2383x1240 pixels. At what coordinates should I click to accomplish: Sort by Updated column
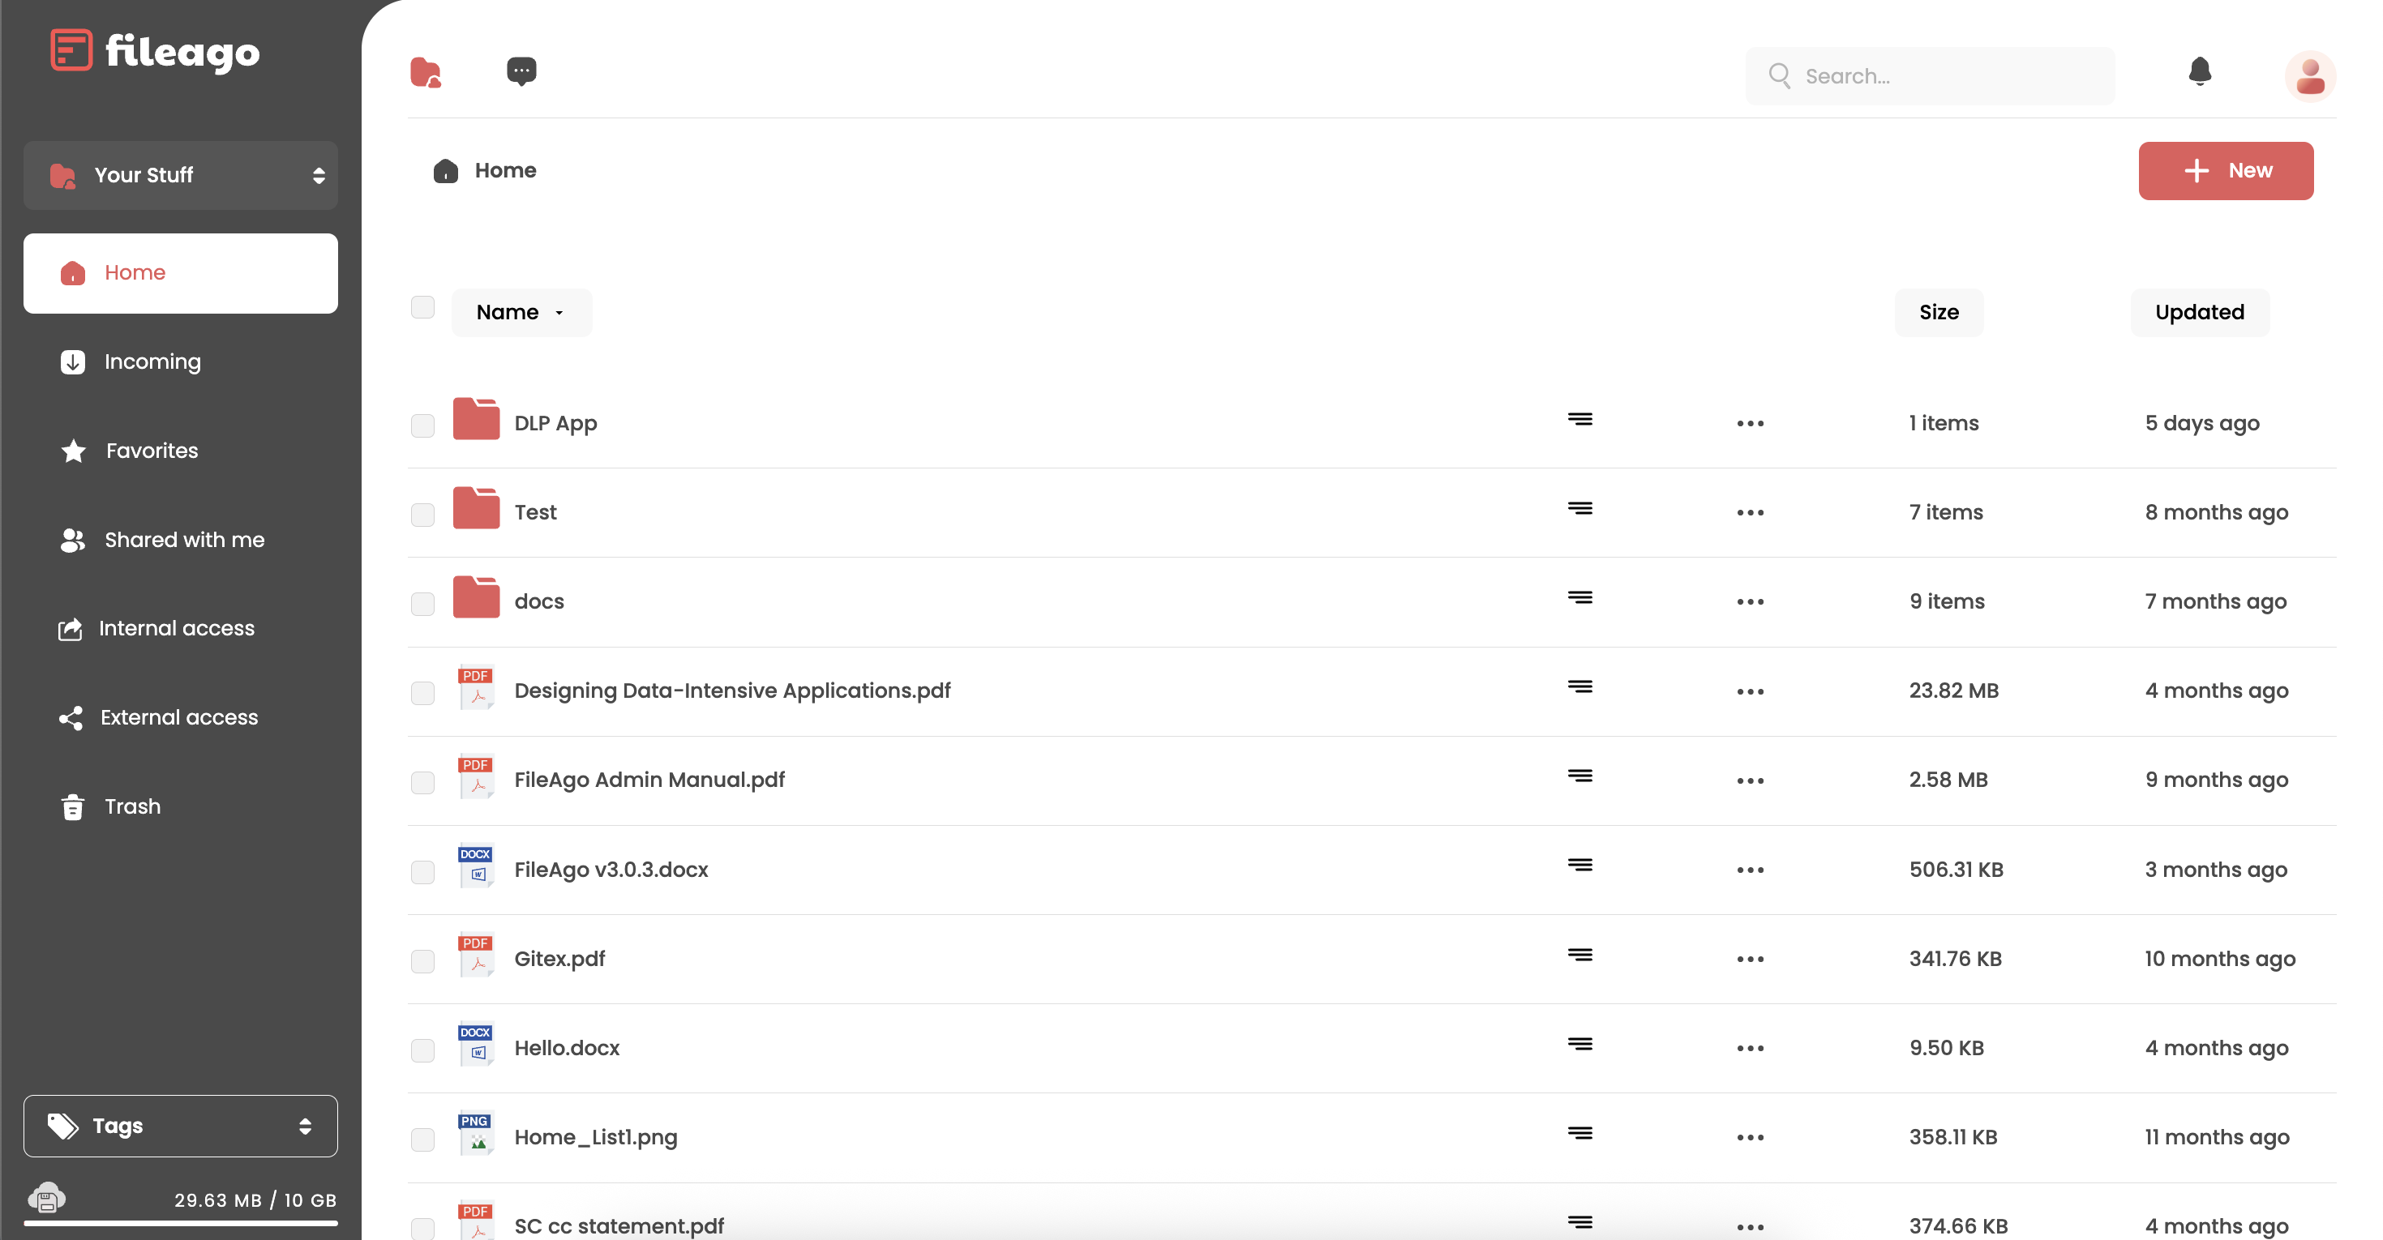pyautogui.click(x=2199, y=313)
